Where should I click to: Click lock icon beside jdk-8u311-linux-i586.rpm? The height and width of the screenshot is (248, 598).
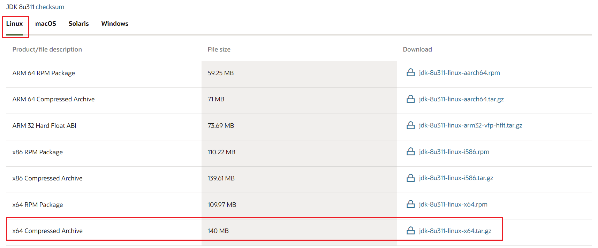[411, 152]
